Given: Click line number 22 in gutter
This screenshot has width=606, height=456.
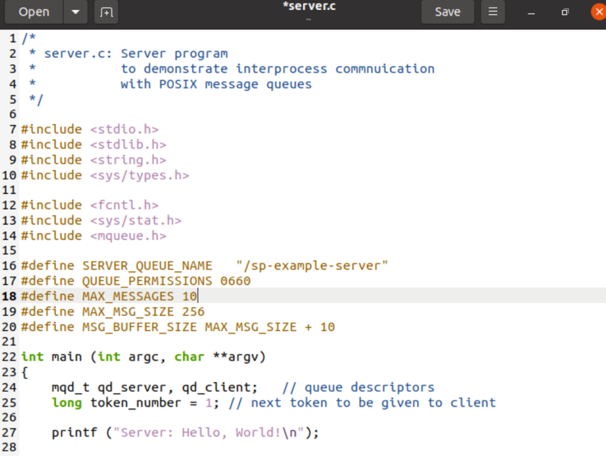Looking at the screenshot, I should point(9,357).
